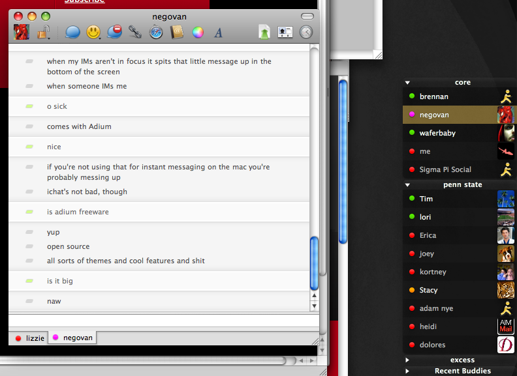The height and width of the screenshot is (376, 517).
Task: Click the block contact speech bubble icon
Action: coord(114,32)
